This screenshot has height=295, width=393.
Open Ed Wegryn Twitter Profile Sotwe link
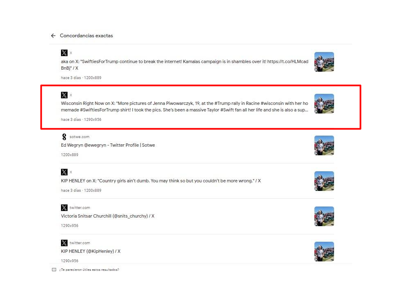108,145
